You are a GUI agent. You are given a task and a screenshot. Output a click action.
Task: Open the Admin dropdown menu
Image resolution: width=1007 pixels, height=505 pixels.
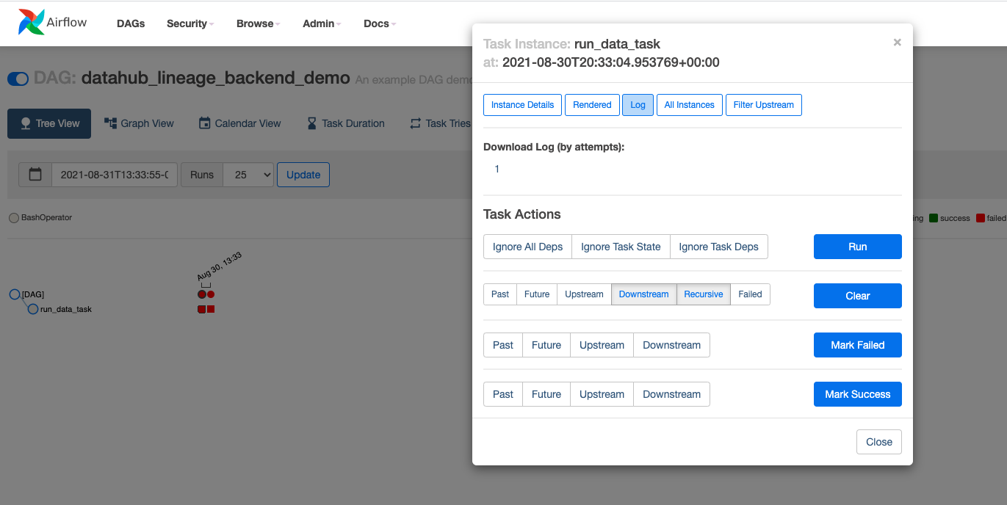coord(322,23)
